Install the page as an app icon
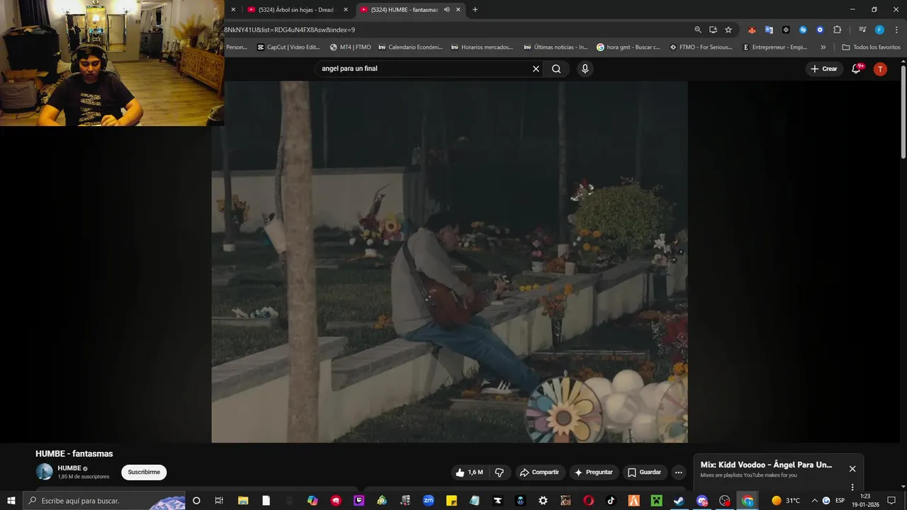Screen dimensions: 907x510 pyautogui.click(x=713, y=30)
